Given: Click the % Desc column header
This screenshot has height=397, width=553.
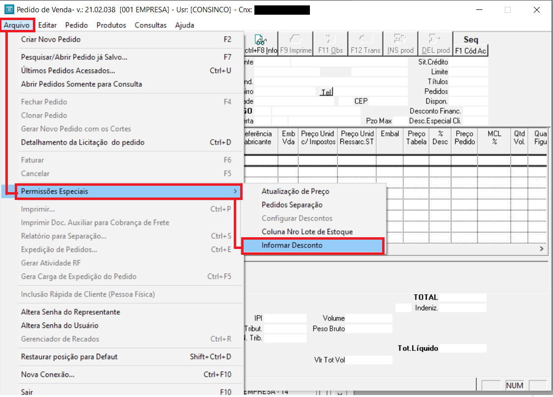Looking at the screenshot, I should click(x=440, y=138).
